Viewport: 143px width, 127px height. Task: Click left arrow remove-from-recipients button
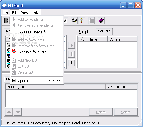pos(71,54)
